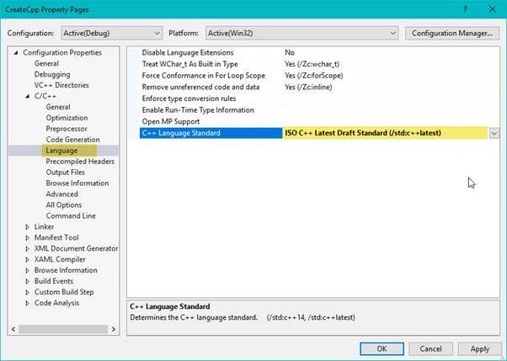507x361 pixels.
Task: Close the Property Pages dialog
Action: point(492,9)
